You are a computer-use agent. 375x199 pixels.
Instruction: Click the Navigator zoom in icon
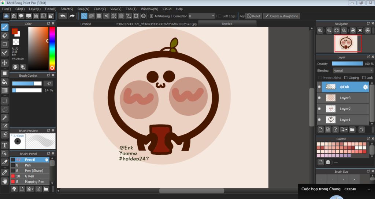pyautogui.click(x=329, y=31)
